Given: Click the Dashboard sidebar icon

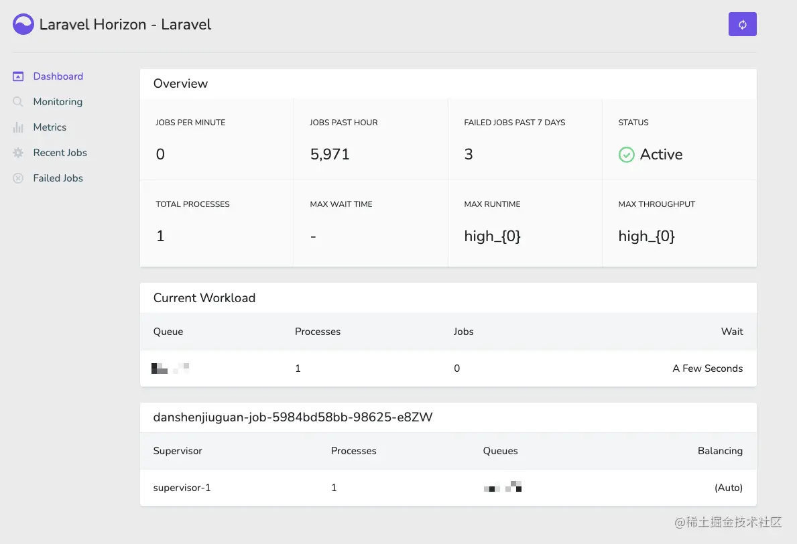Looking at the screenshot, I should click(18, 76).
